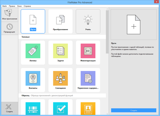Select the Пусто blank app template

coord(33,21)
